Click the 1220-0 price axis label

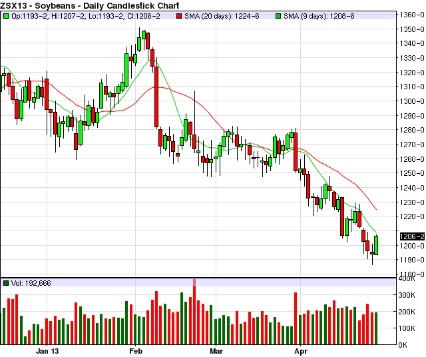click(x=412, y=216)
